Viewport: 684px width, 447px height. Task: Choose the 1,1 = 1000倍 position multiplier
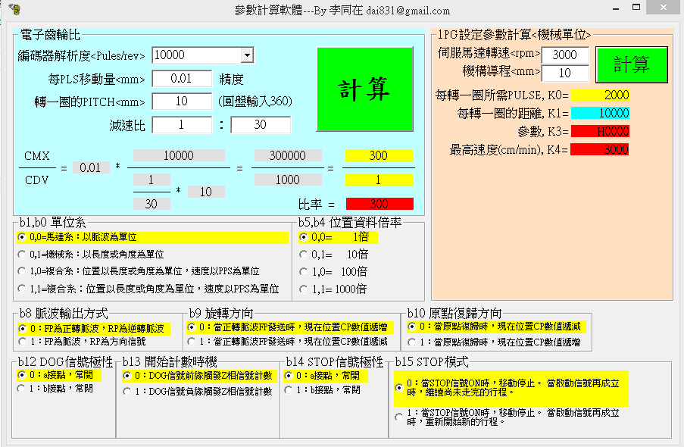point(304,289)
